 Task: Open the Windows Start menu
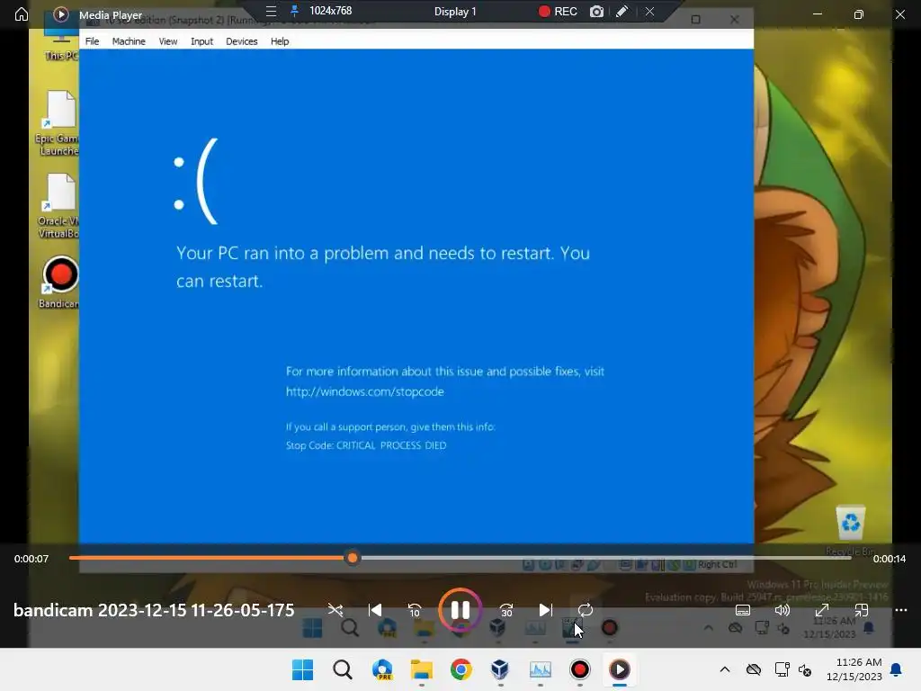[302, 669]
